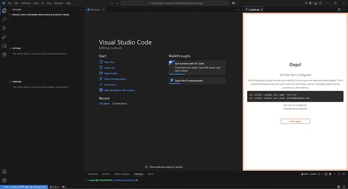The image size is (348, 189).
Task: Select the CodeRoad tab
Action: 254,10
